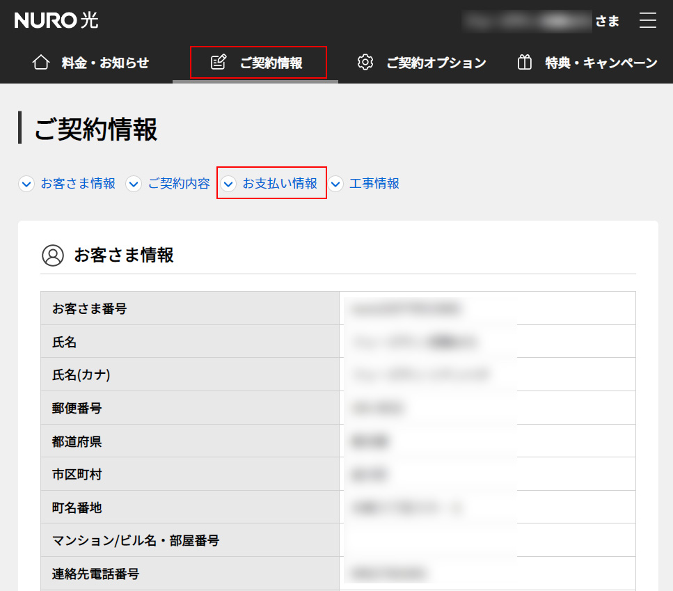The image size is (673, 591).
Task: Select the ご契約情報 tab label
Action: 271,63
